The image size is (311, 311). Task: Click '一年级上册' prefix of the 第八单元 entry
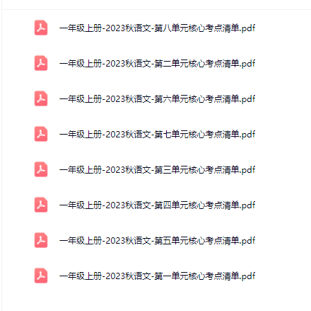[81, 28]
